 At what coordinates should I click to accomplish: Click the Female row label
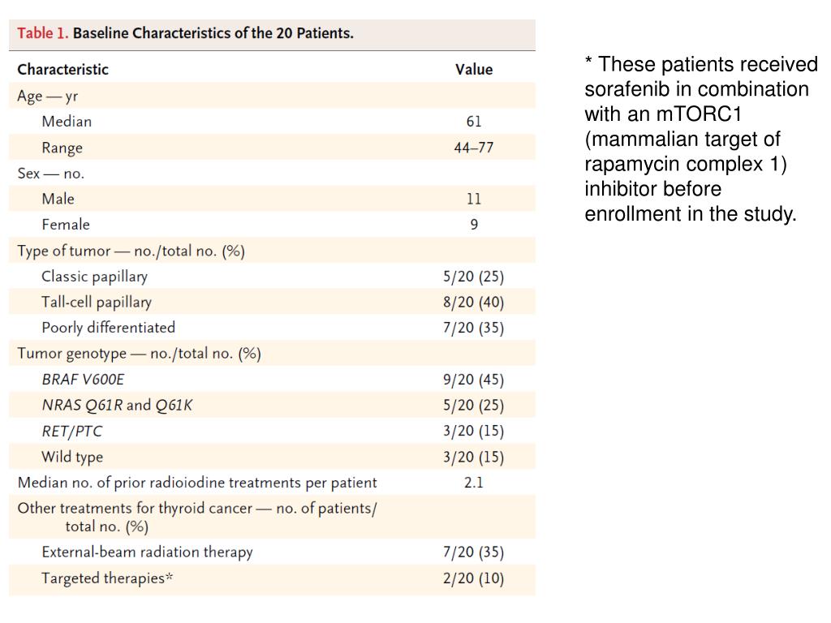(66, 225)
